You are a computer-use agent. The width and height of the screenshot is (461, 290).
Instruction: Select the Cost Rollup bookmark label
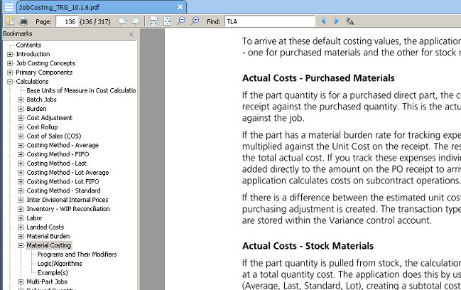[42, 127]
